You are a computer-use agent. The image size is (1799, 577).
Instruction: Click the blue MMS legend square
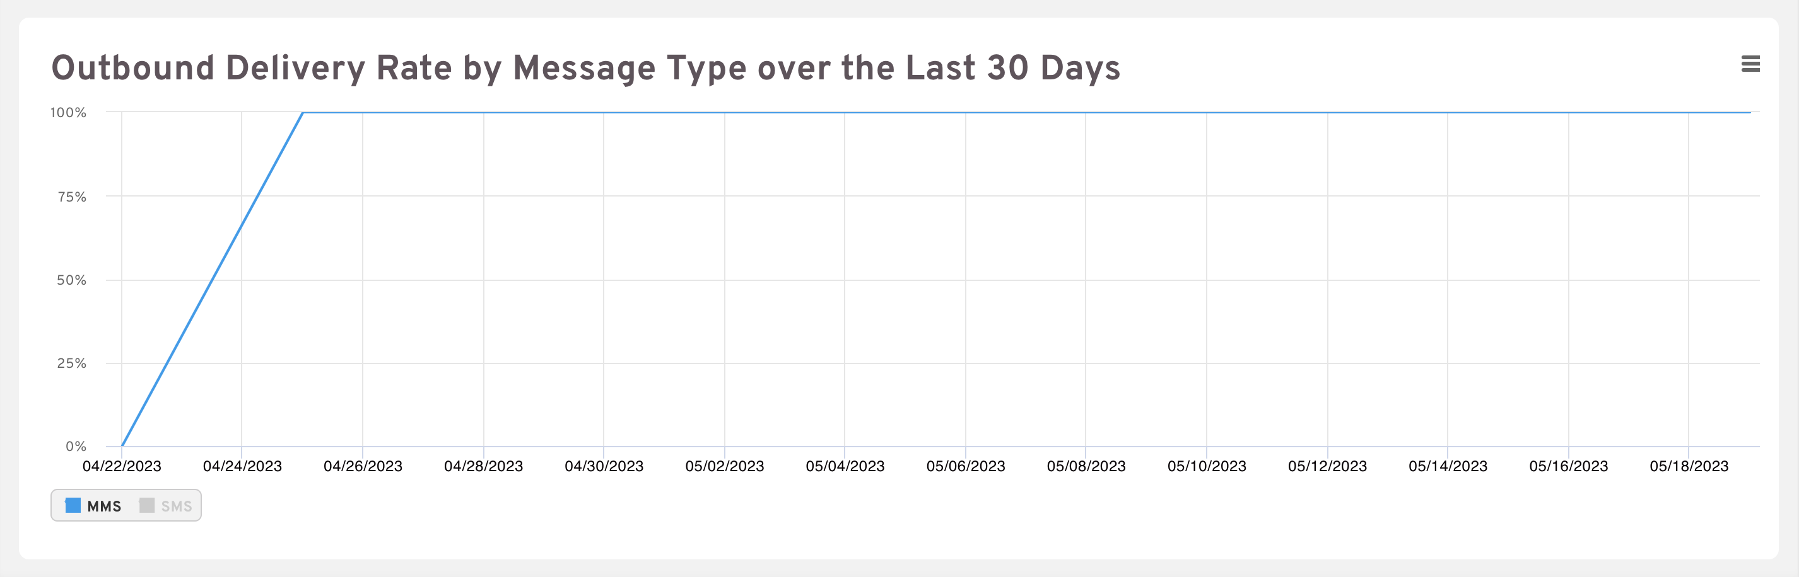73,505
